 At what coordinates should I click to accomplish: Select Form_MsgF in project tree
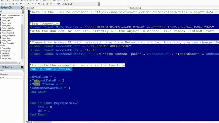[6, 26]
